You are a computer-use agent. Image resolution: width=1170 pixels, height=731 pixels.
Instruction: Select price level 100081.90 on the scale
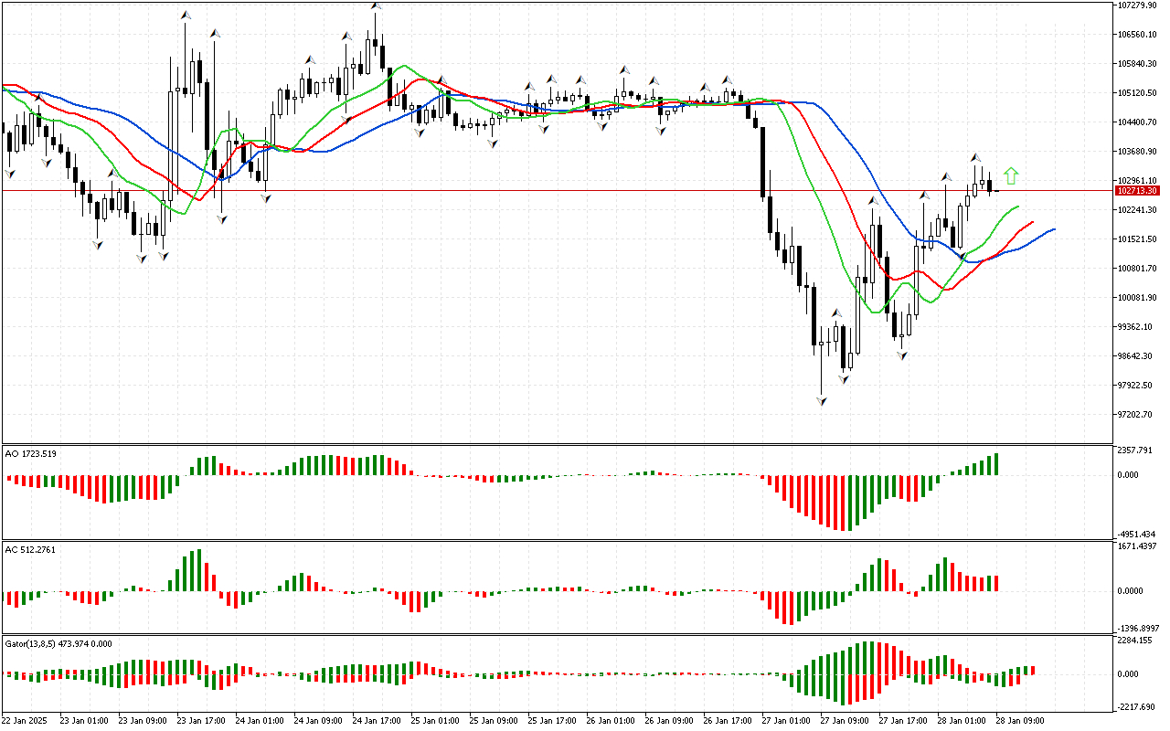1138,298
